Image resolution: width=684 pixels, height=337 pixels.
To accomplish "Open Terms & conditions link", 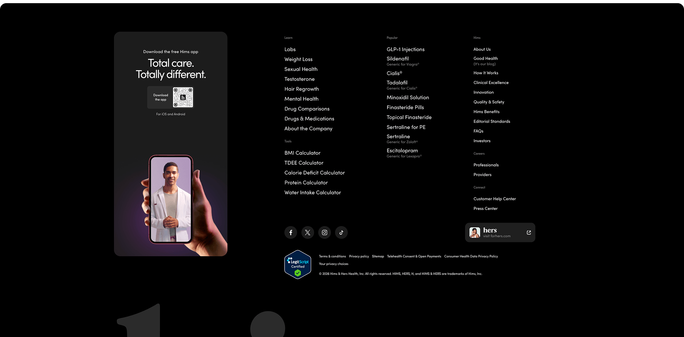I will pyautogui.click(x=332, y=257).
